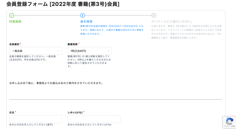This screenshot has width=236, height=129.
Task: Click the chevron in the 1冊(2,640円) selector
Action: 108,51
